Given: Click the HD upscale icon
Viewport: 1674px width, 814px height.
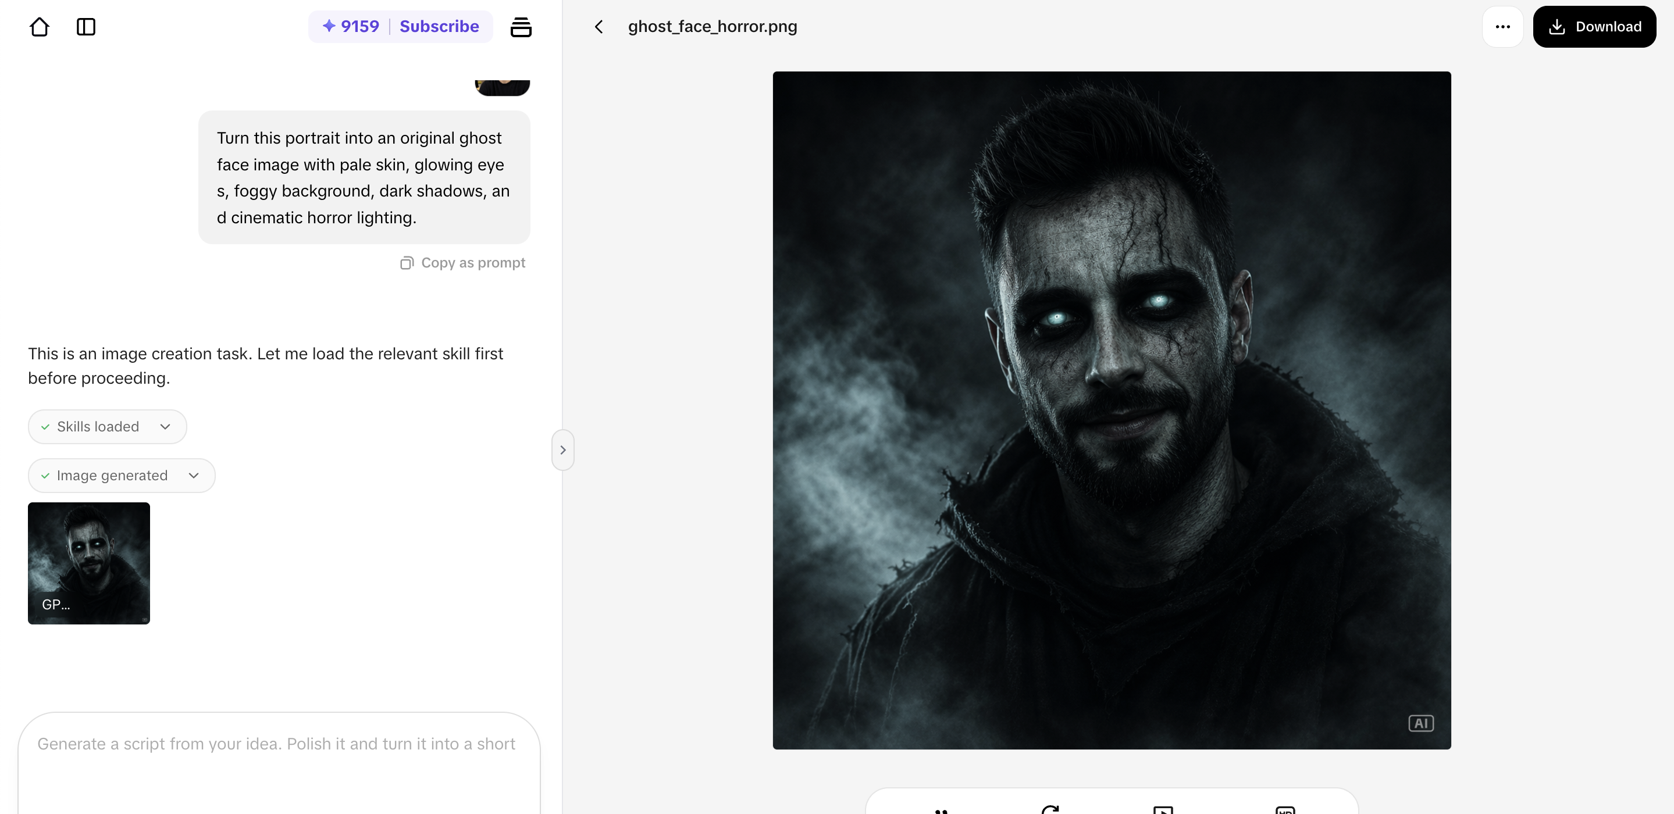Looking at the screenshot, I should (1285, 809).
